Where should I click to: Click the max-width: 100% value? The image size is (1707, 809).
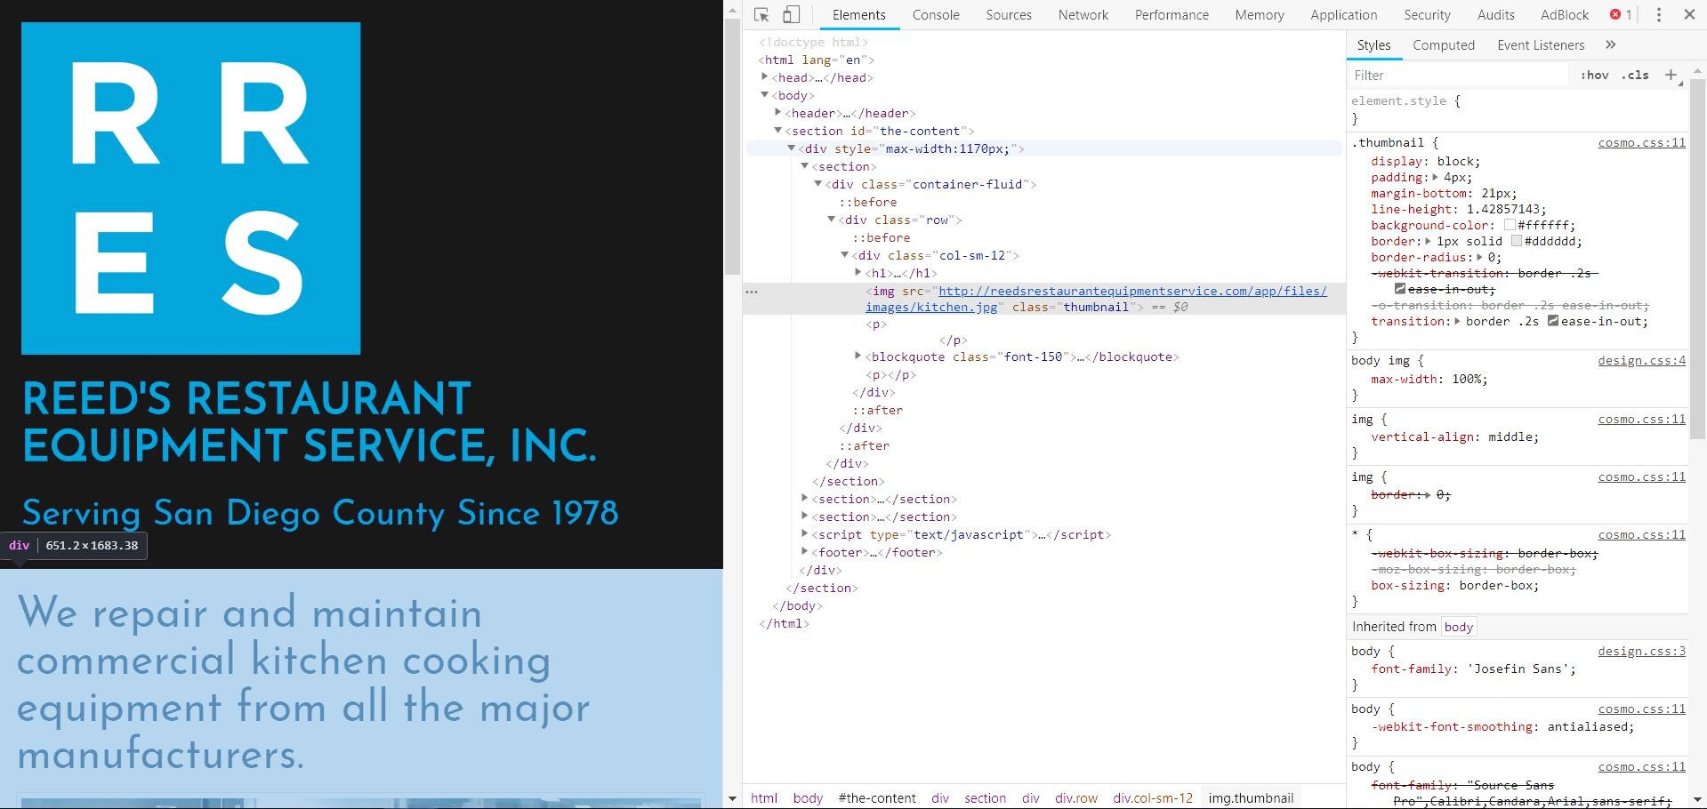click(x=1469, y=379)
